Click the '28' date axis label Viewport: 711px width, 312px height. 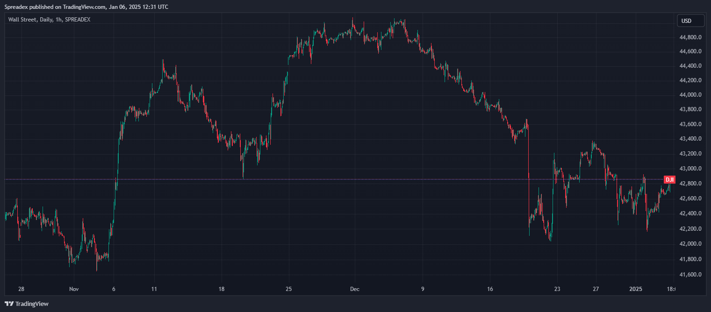point(21,289)
